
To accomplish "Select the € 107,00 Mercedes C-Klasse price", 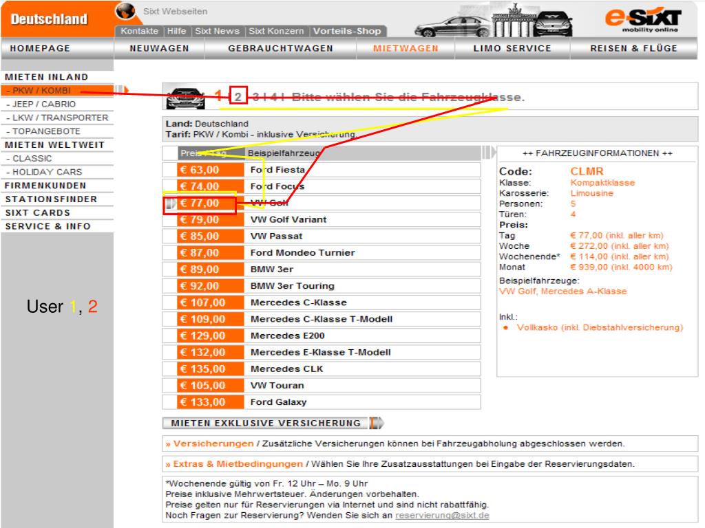I will tap(211, 302).
